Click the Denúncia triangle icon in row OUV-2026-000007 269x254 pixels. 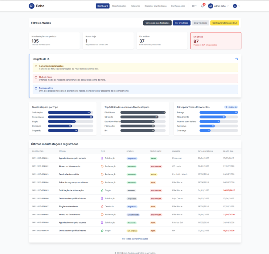point(102,206)
